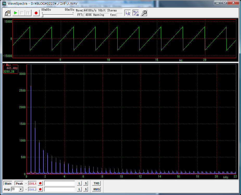Click the 00m00s start time label
241x195 pixels.
[x=46, y=10]
